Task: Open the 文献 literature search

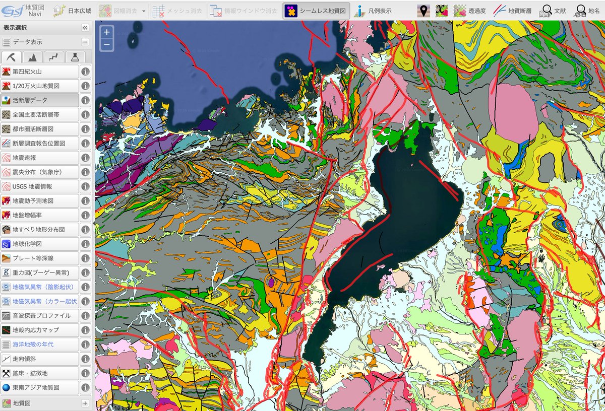Action: click(553, 11)
